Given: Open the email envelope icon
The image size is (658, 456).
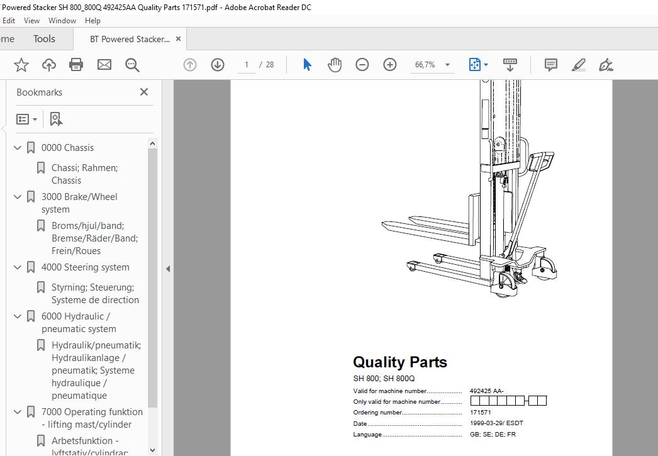Looking at the screenshot, I should [104, 65].
